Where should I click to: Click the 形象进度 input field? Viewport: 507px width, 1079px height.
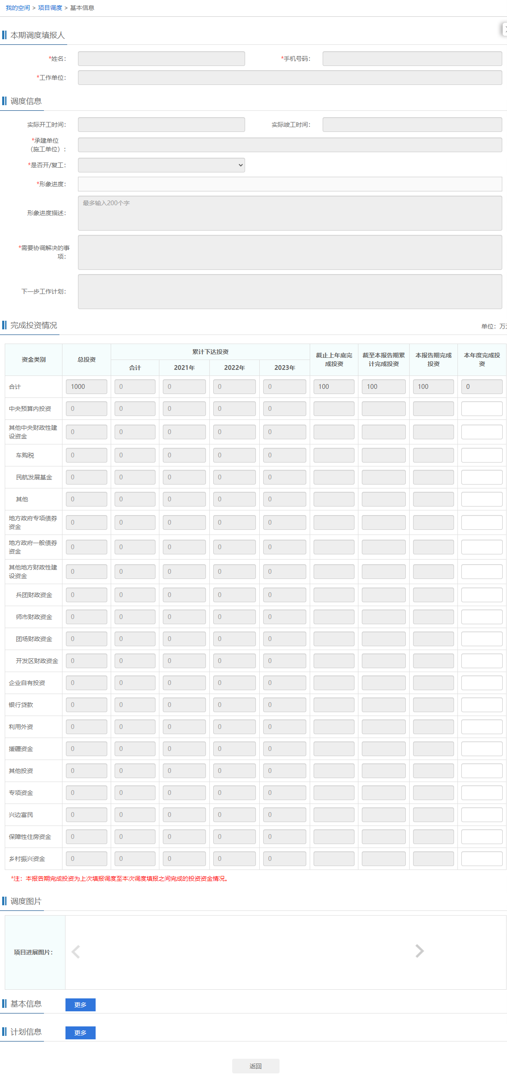[289, 184]
